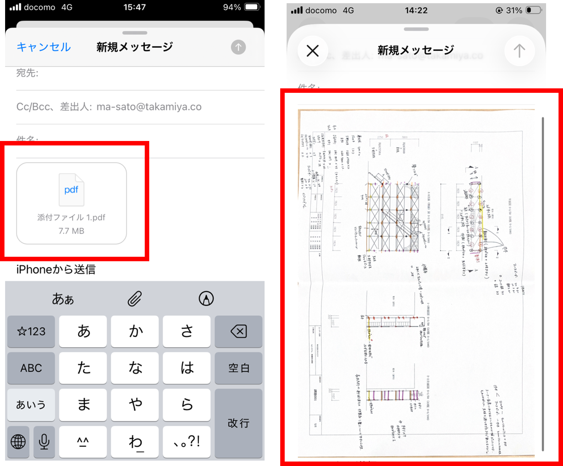Viewport: 563px width, 466px height.
Task: Tap the キャンセル button
Action: 43,47
